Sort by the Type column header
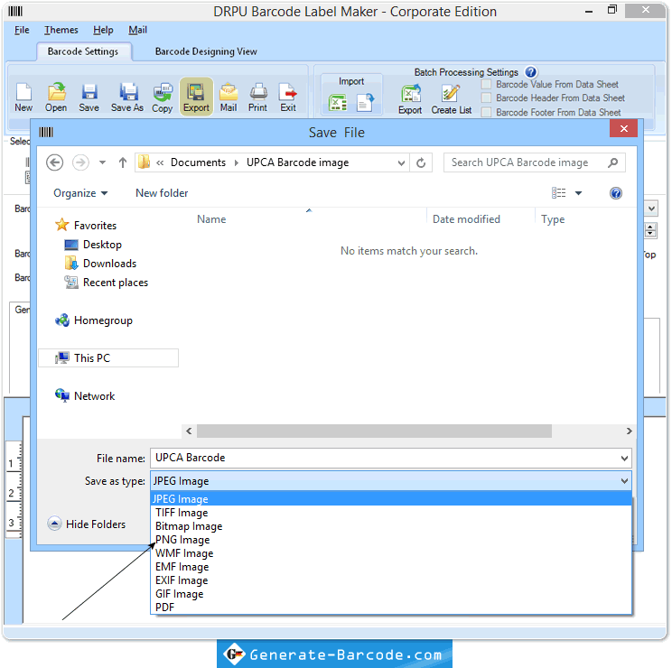This screenshot has width=672, height=668. coord(553,219)
